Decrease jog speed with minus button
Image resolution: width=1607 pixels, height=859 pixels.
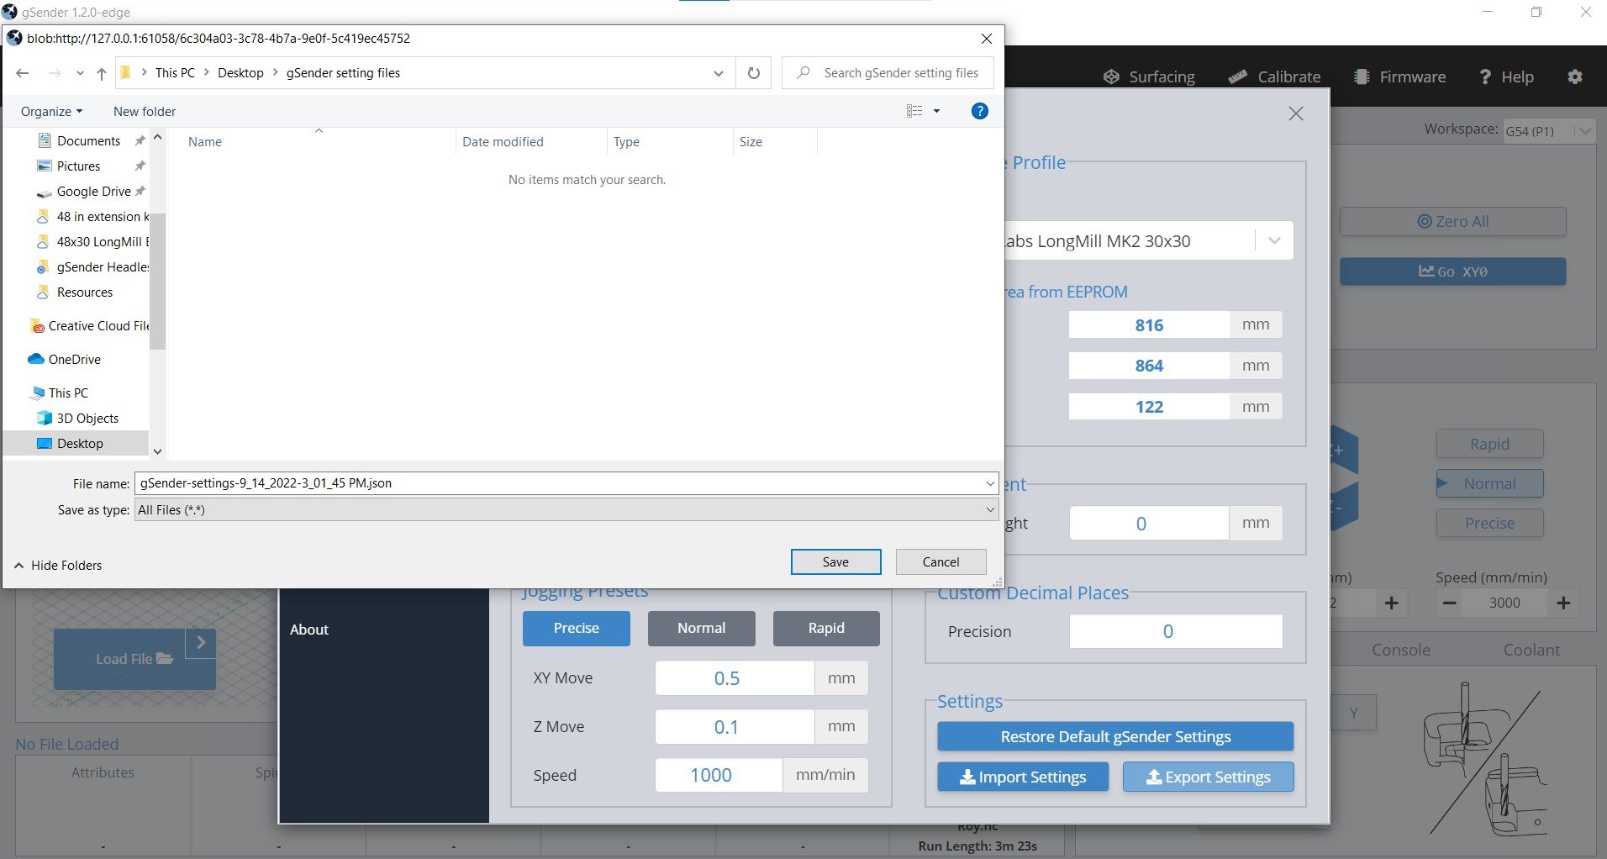[1450, 603]
